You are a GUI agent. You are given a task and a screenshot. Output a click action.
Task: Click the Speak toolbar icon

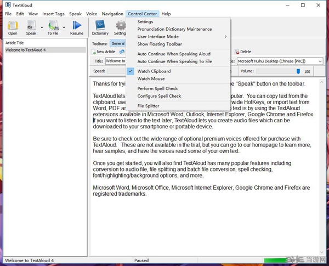31,27
